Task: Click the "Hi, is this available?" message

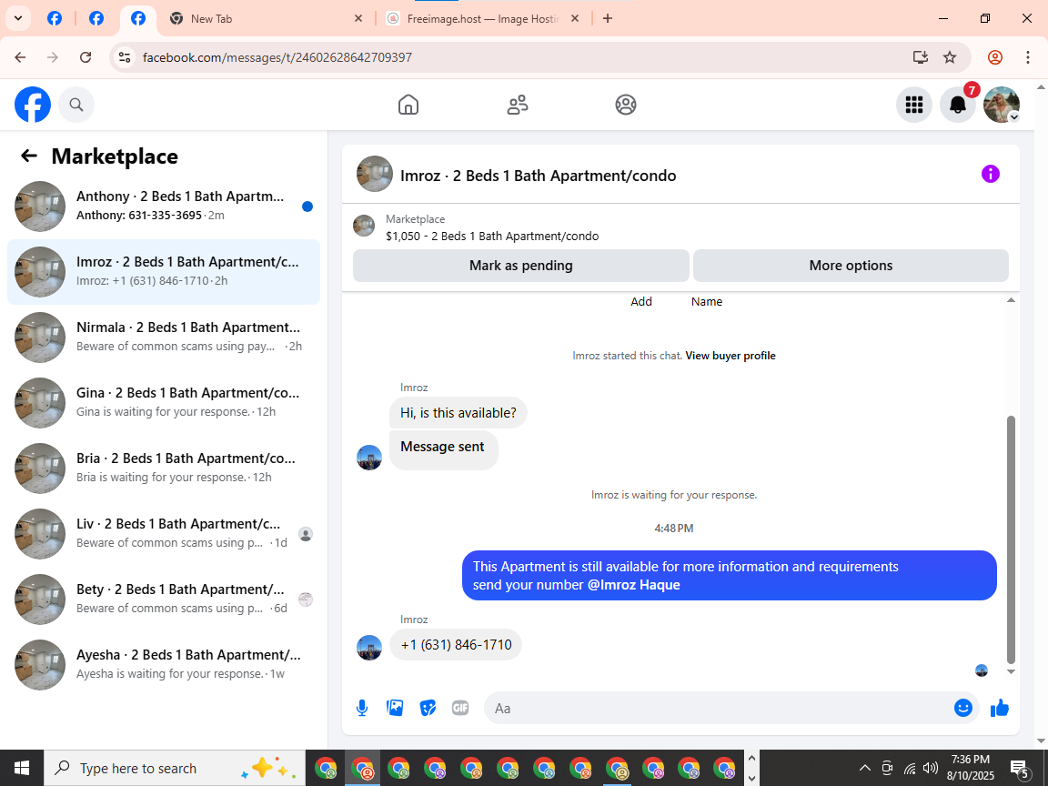Action: coord(458,413)
